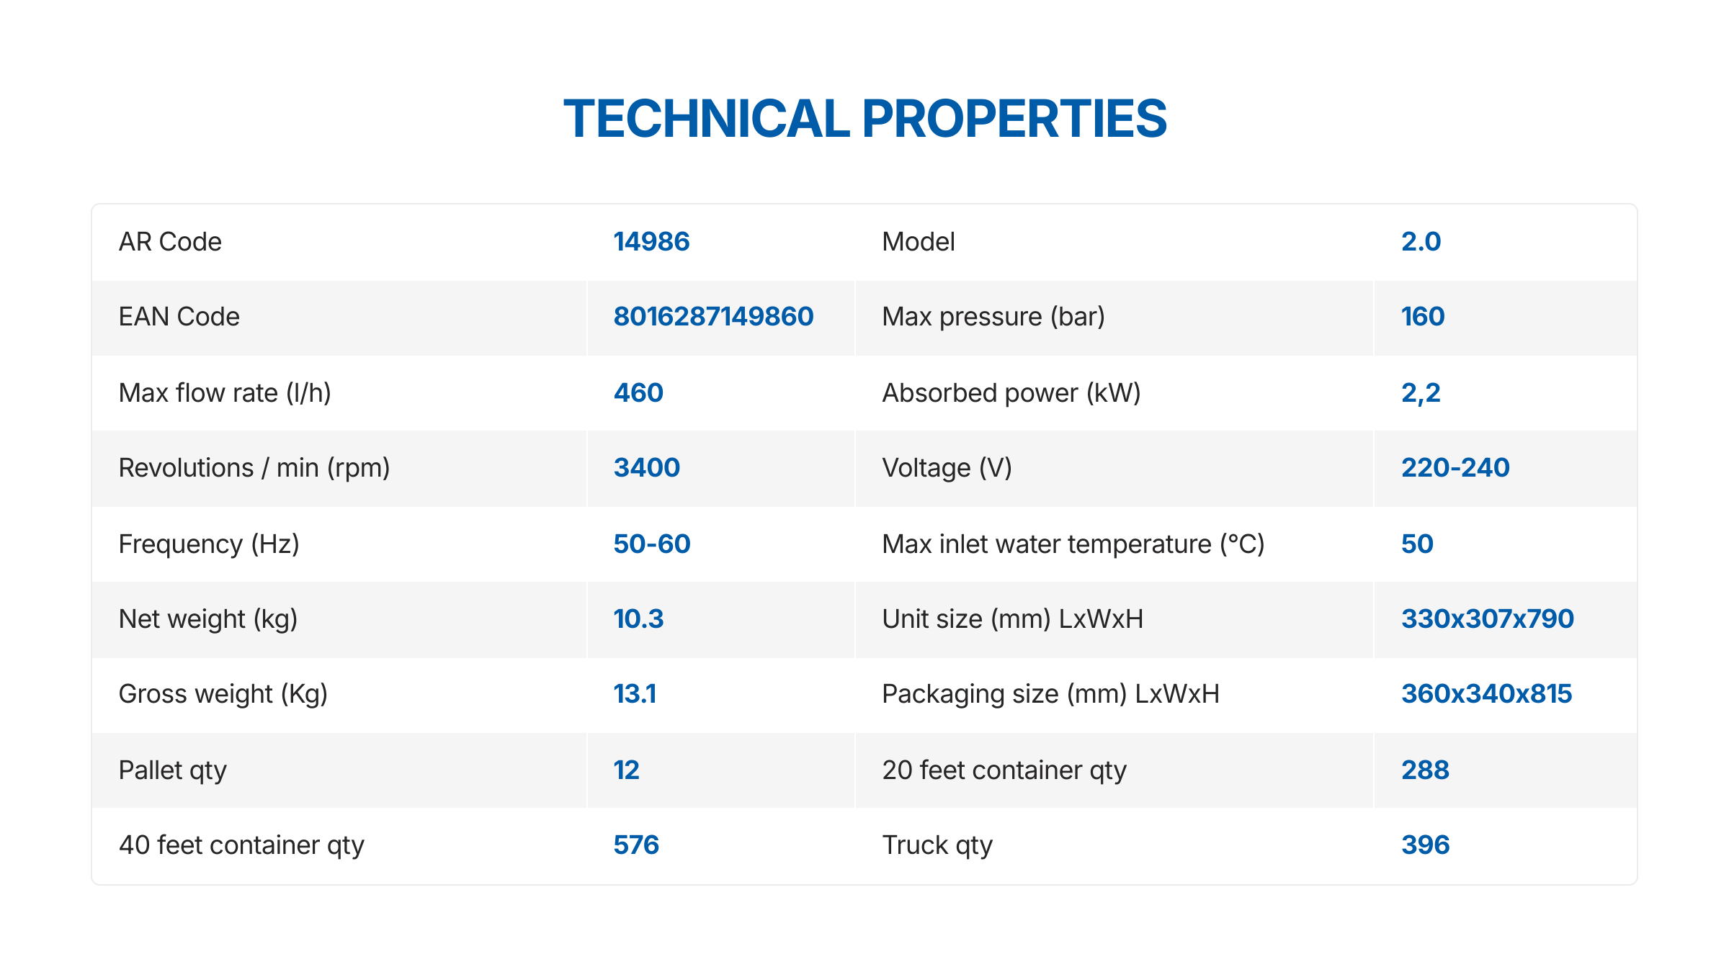Click the Voltage value 220-240
Viewport: 1729px width, 972px height.
pyautogui.click(x=1455, y=468)
